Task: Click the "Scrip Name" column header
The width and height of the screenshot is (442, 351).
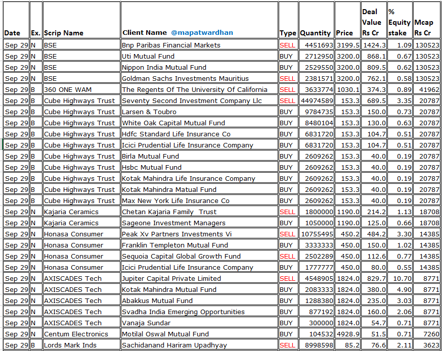Action: (81, 20)
